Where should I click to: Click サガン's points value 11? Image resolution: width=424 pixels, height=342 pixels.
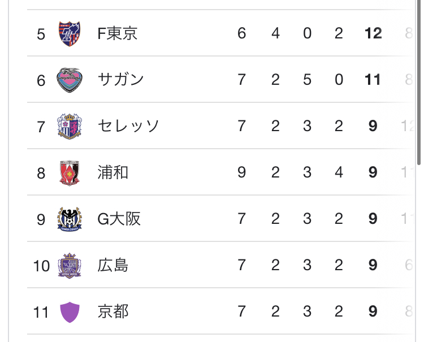[x=373, y=80]
